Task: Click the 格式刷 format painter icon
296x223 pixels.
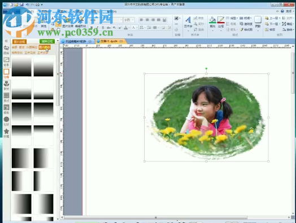Action: 246,29
